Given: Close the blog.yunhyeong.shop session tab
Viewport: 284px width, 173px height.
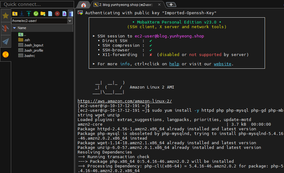Looking at the screenshot, I should (x=159, y=5).
